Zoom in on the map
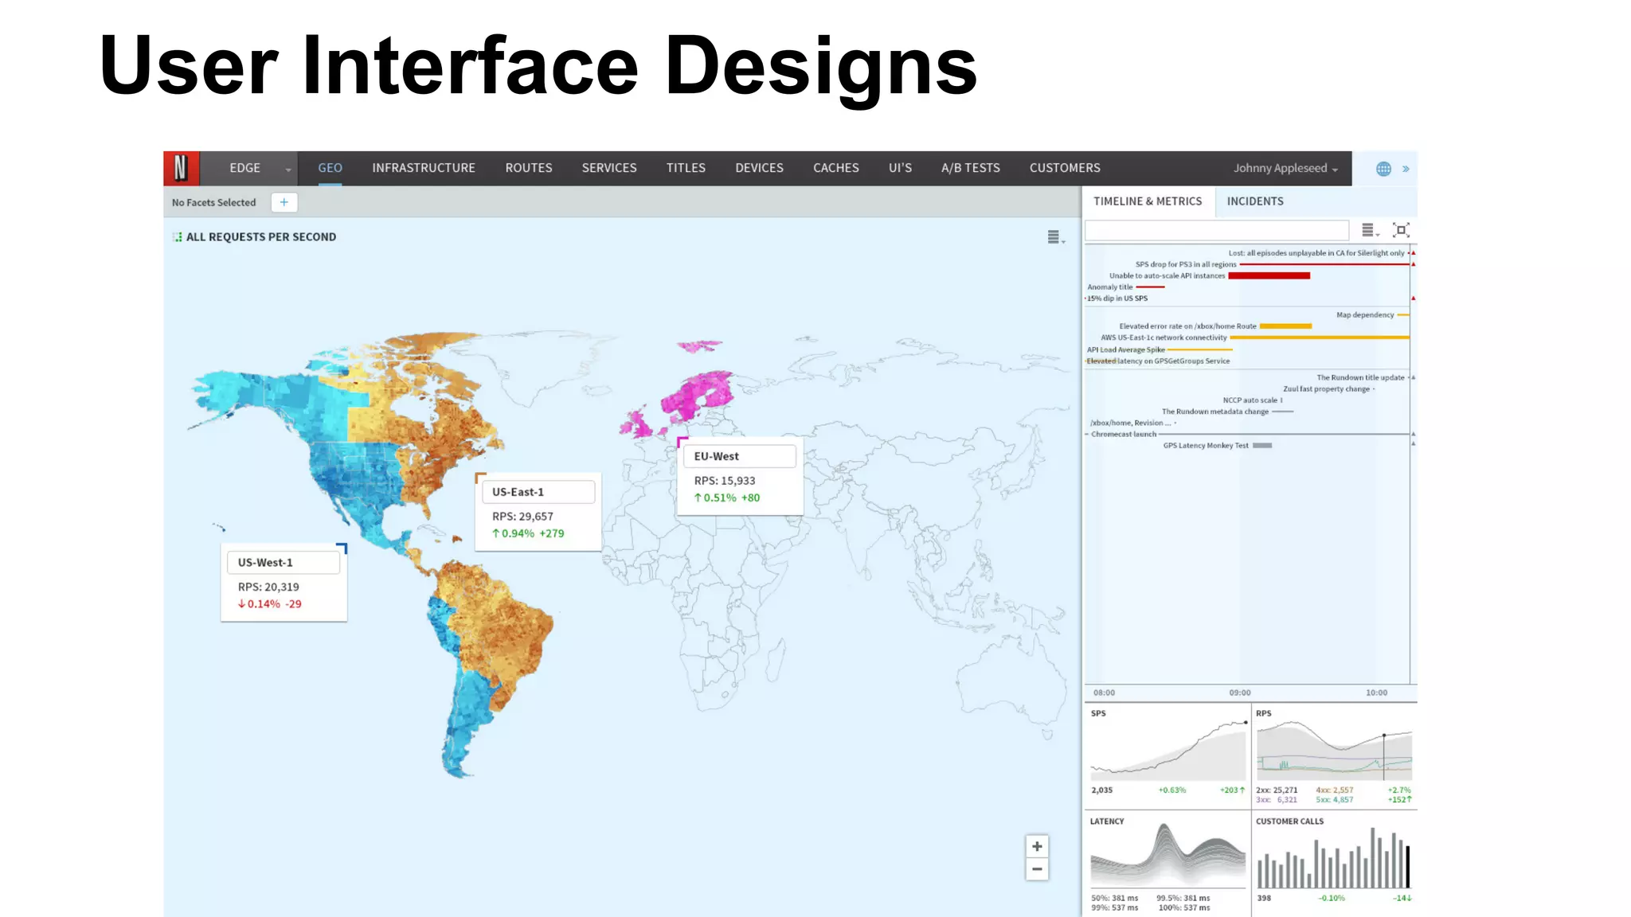The image size is (1631, 917). pos(1037,846)
